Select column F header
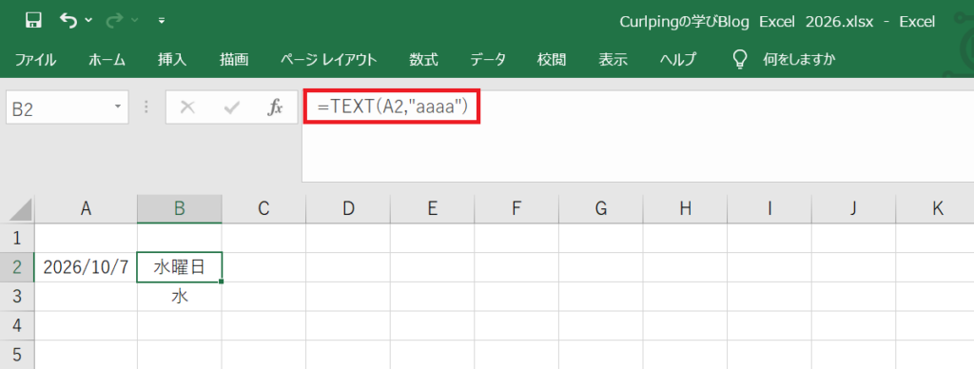Image resolution: width=974 pixels, height=369 pixels. 516,208
